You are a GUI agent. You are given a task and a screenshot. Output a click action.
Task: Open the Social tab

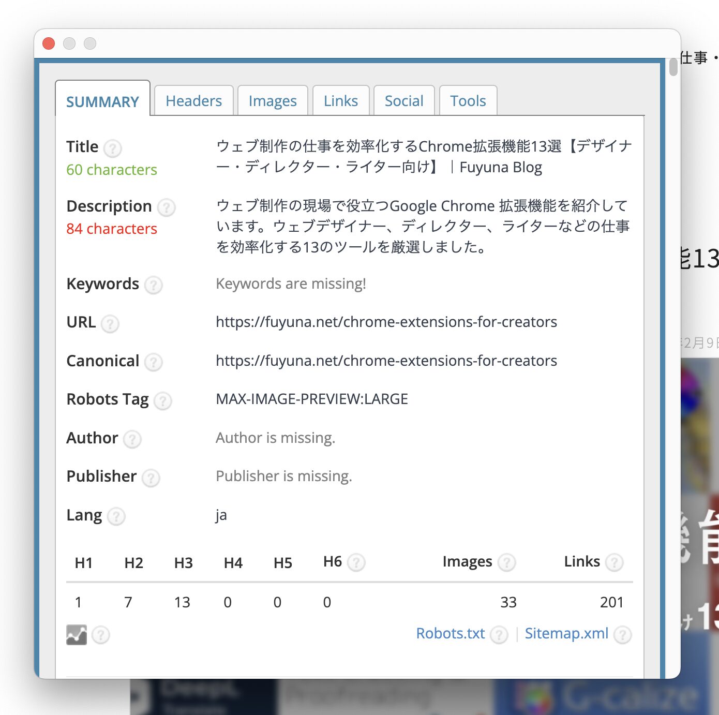click(404, 100)
